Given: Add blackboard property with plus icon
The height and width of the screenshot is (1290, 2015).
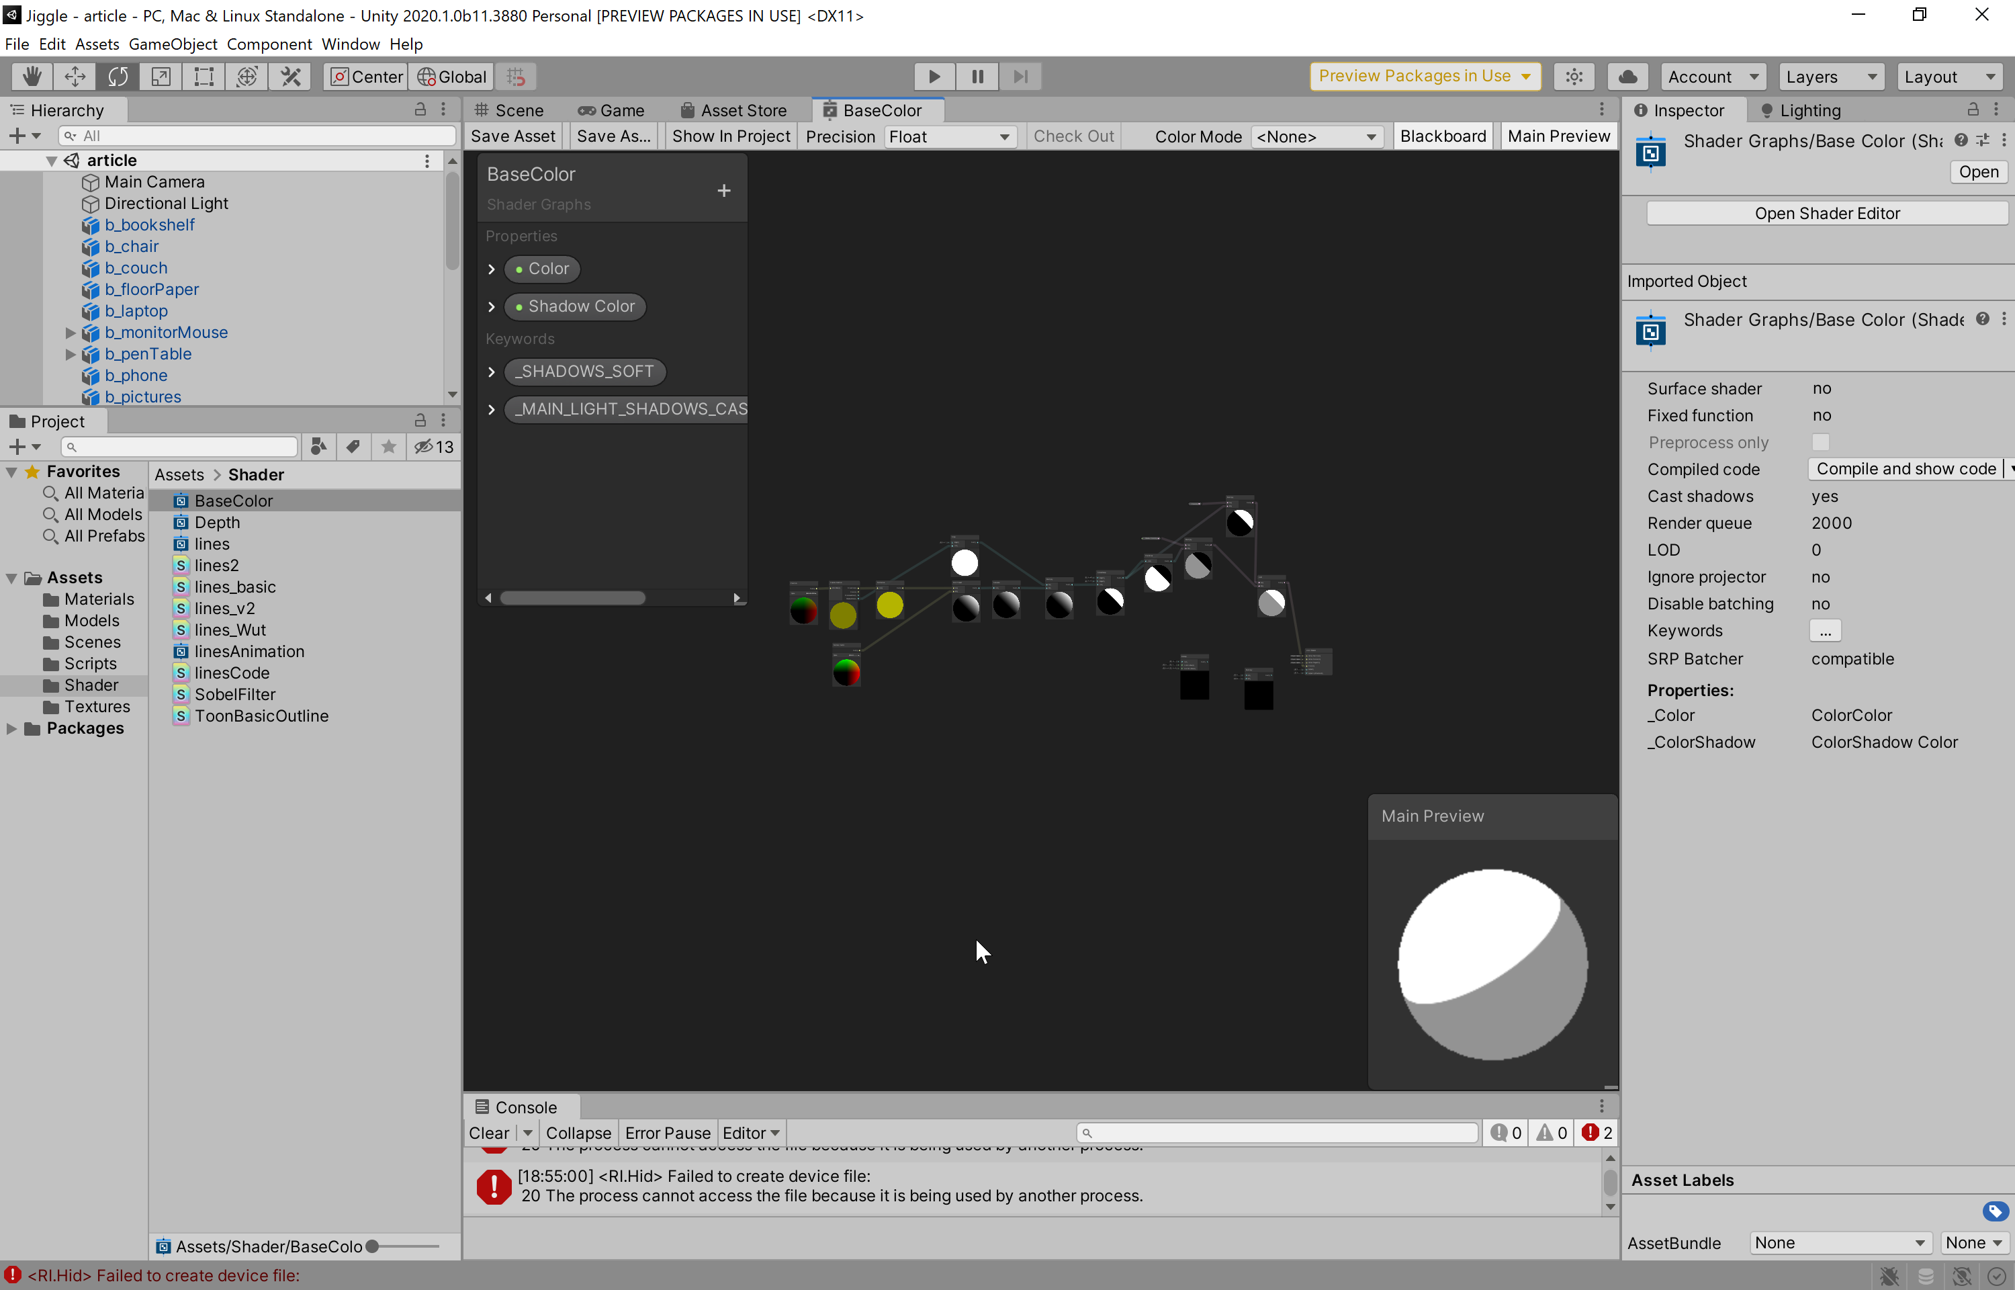Looking at the screenshot, I should click(x=723, y=191).
